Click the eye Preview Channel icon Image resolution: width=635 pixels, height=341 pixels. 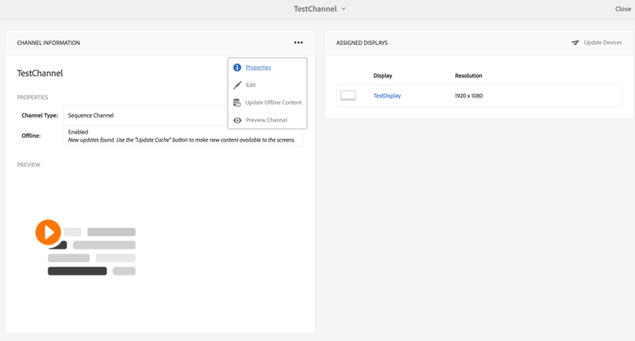pos(237,120)
